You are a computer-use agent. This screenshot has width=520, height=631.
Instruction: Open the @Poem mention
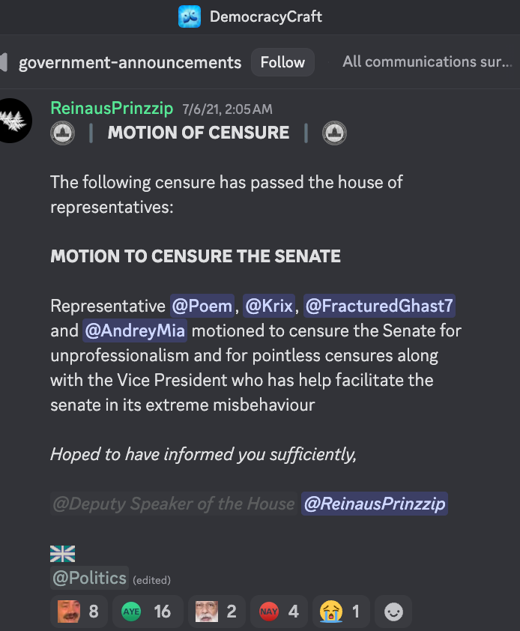202,306
